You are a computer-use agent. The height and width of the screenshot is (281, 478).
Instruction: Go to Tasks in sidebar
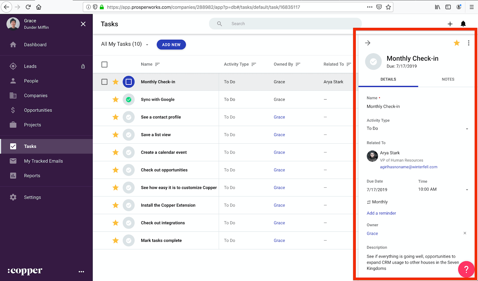[x=46, y=146]
